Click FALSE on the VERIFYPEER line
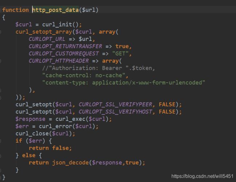Screen dimensions: 236x182 click(167, 104)
